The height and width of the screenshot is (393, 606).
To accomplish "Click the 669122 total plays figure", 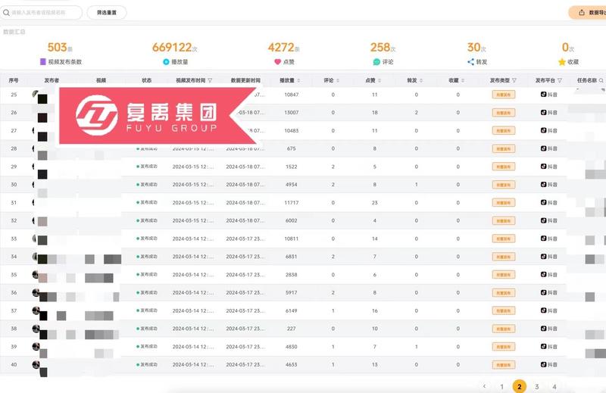I will click(x=172, y=47).
